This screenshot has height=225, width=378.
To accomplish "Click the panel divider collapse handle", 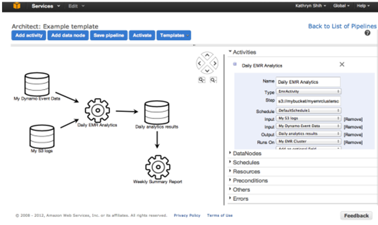I will pyautogui.click(x=194, y=45).
